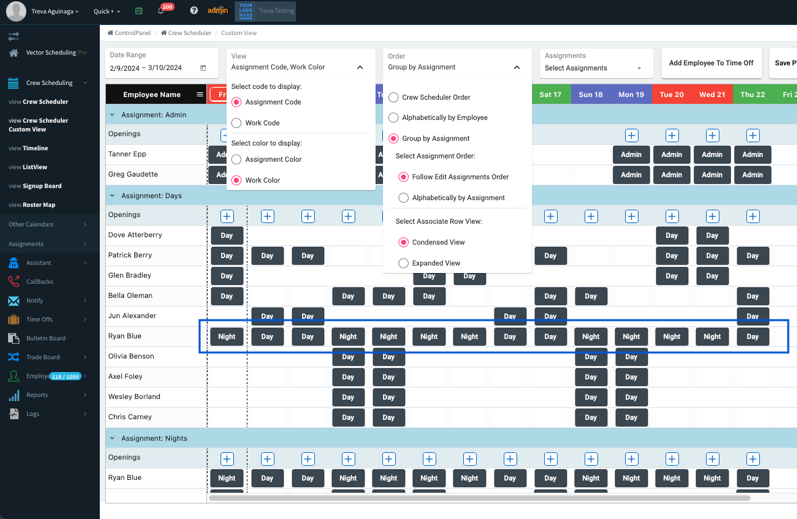797x519 pixels.
Task: Open the help question mark icon
Action: tap(194, 11)
